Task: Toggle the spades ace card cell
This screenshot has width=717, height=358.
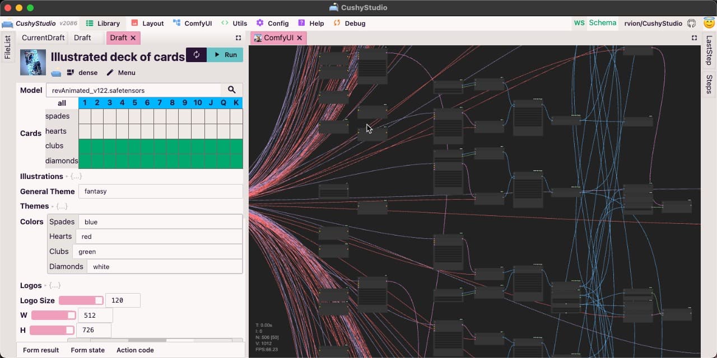Action: (x=85, y=116)
